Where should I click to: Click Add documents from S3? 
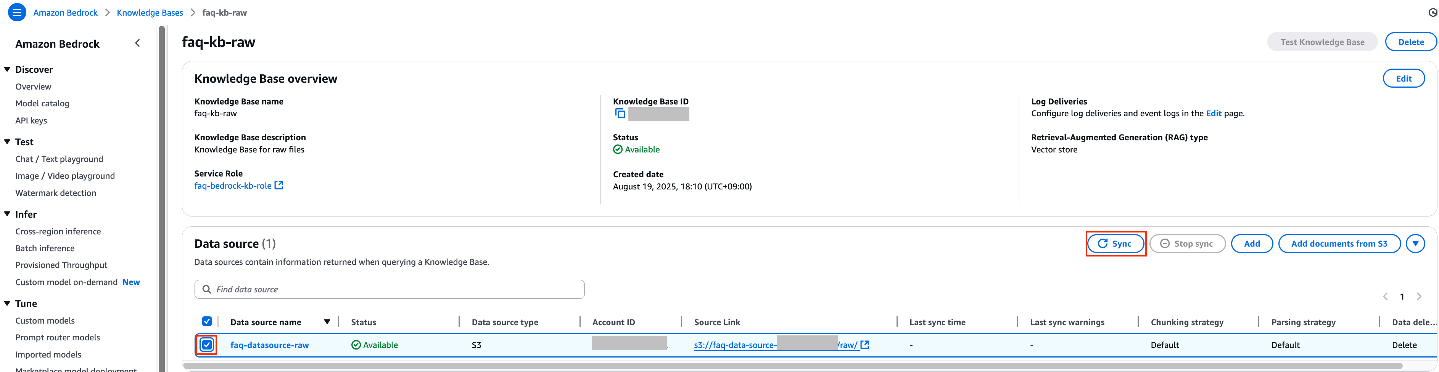pyautogui.click(x=1339, y=244)
